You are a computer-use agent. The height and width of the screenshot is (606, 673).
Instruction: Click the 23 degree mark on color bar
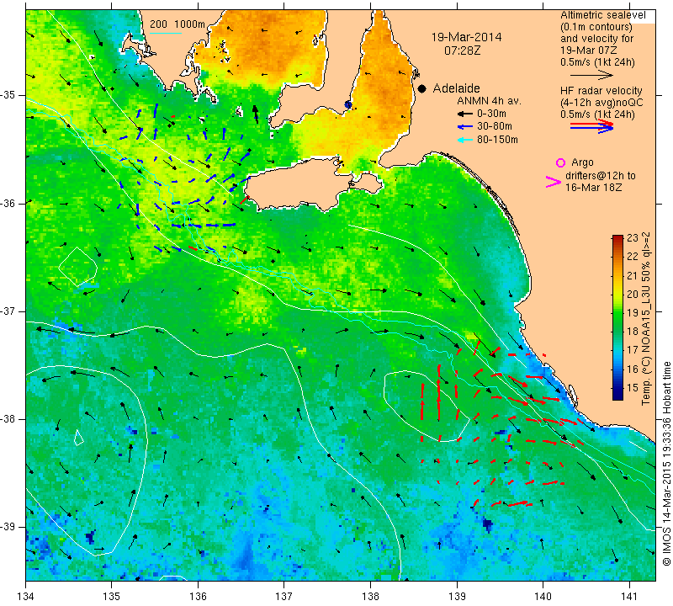coord(633,238)
